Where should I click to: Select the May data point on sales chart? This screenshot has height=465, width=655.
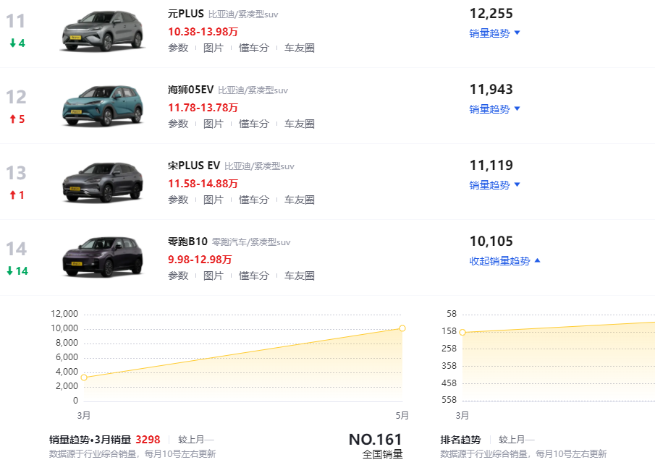(402, 328)
